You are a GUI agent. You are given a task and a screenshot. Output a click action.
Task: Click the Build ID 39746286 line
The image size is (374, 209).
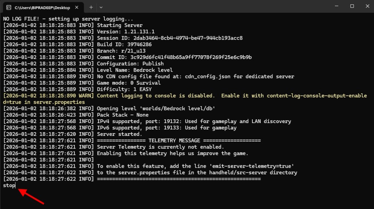pyautogui.click(x=119, y=44)
